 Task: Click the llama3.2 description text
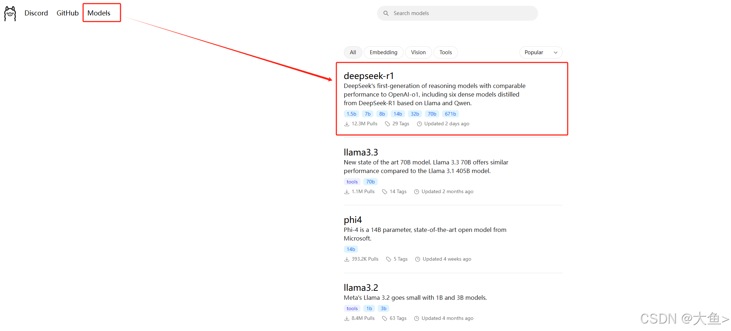tap(415, 298)
